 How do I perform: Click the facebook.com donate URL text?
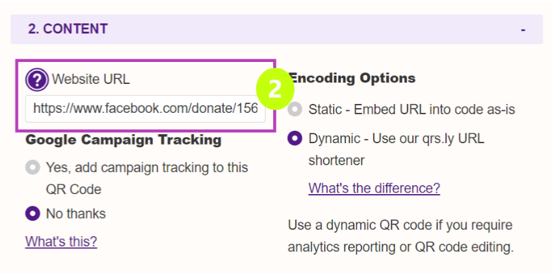[145, 109]
